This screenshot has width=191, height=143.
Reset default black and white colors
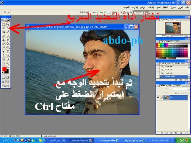tap(3, 72)
